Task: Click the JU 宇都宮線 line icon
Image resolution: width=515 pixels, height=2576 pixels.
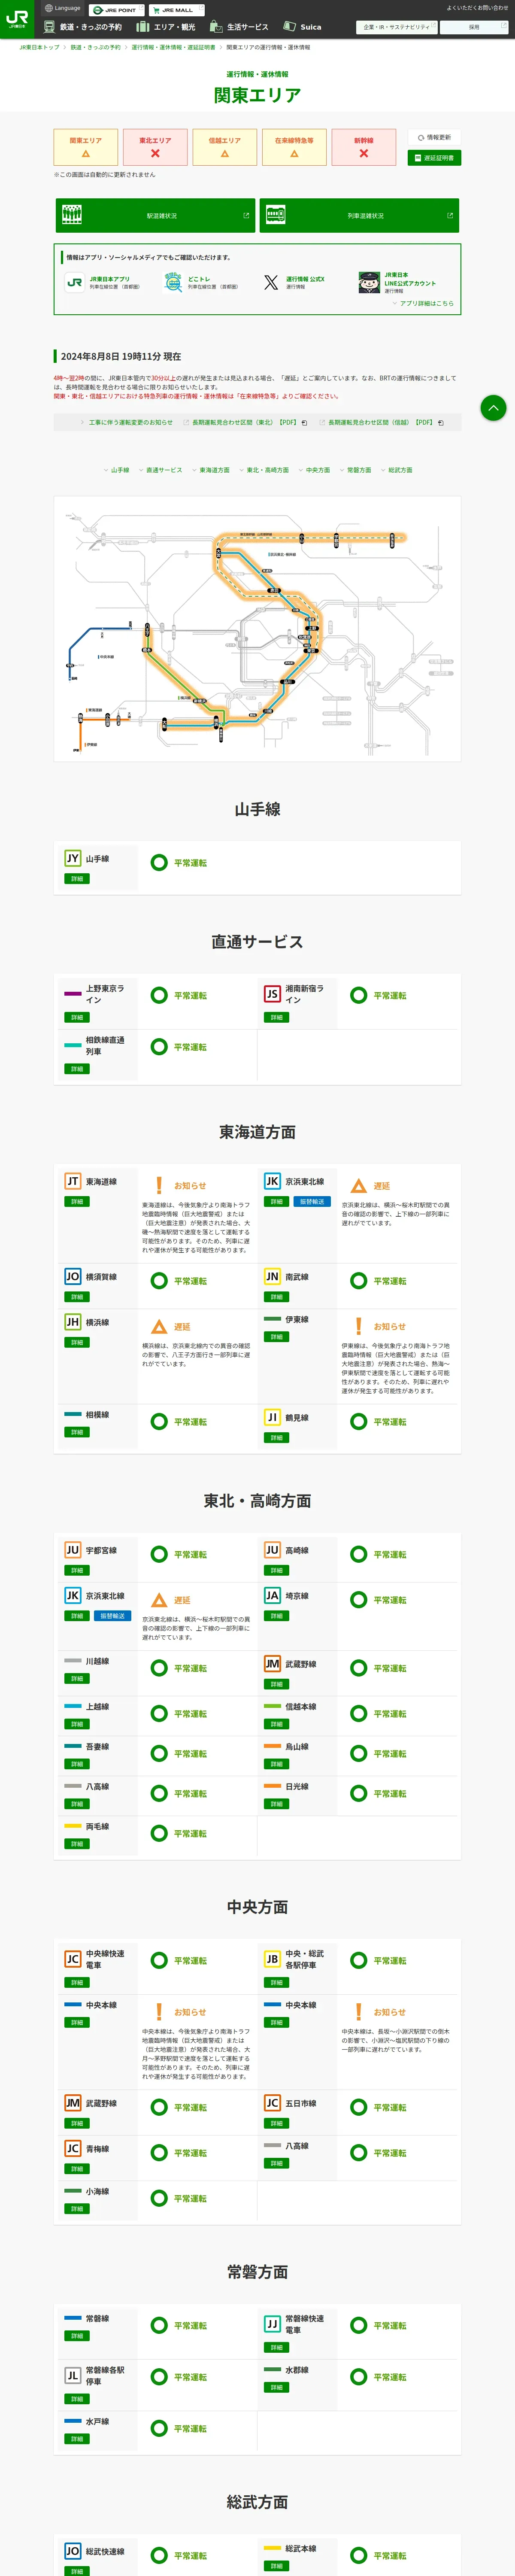Action: coord(72,1550)
